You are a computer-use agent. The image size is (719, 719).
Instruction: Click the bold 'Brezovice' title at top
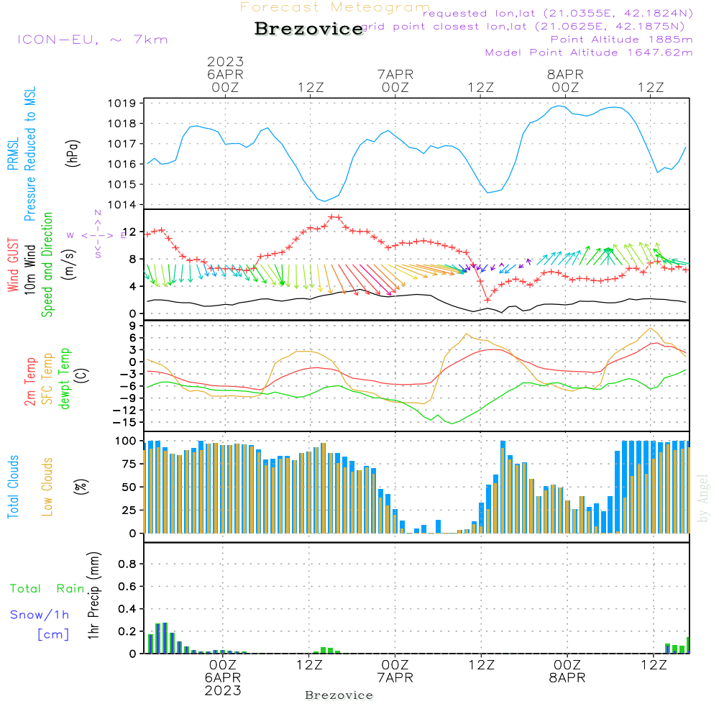pos(309,29)
